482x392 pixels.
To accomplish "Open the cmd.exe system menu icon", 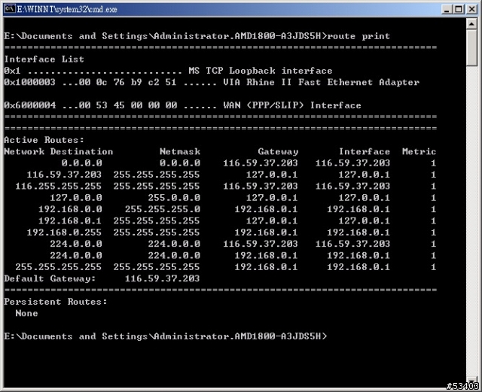I will 10,9.
